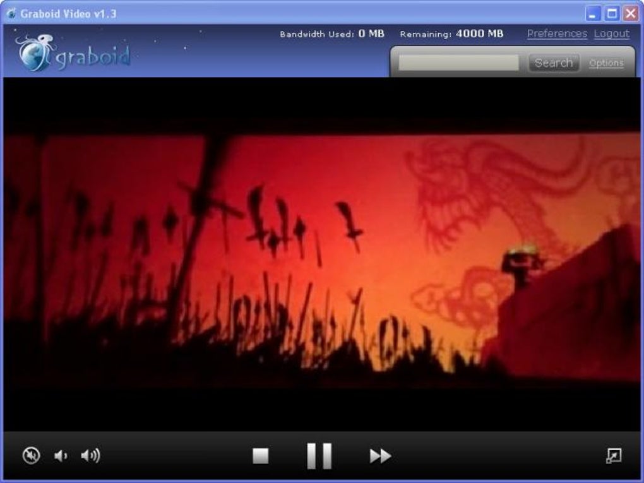
Task: Open search Options link
Action: pyautogui.click(x=606, y=63)
